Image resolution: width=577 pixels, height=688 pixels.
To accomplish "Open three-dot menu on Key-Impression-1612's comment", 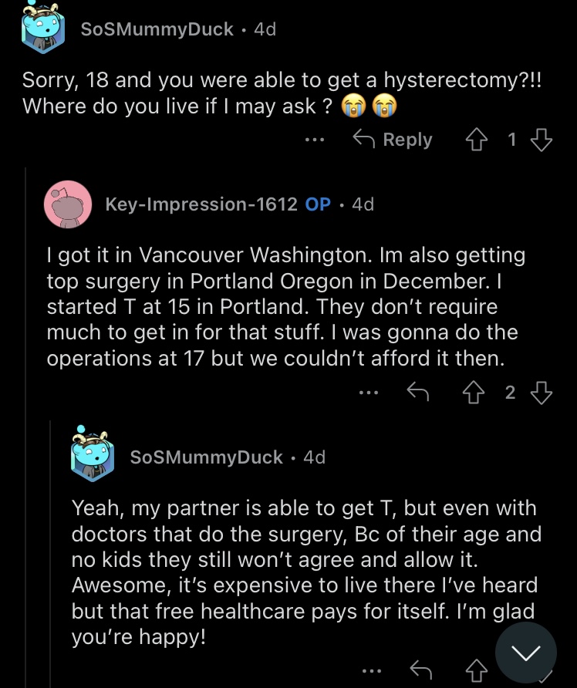I will coord(369,393).
